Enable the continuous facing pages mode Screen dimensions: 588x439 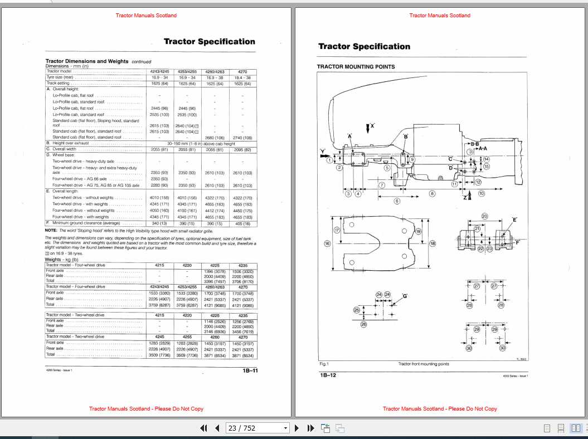point(586,428)
